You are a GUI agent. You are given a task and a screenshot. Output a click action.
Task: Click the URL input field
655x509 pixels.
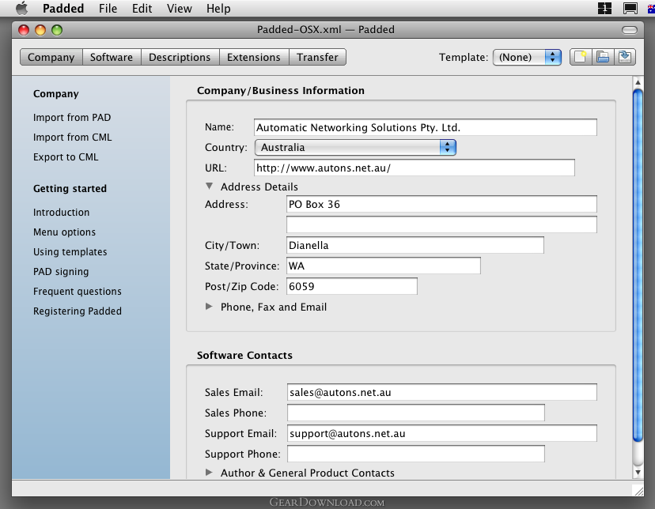pos(415,168)
